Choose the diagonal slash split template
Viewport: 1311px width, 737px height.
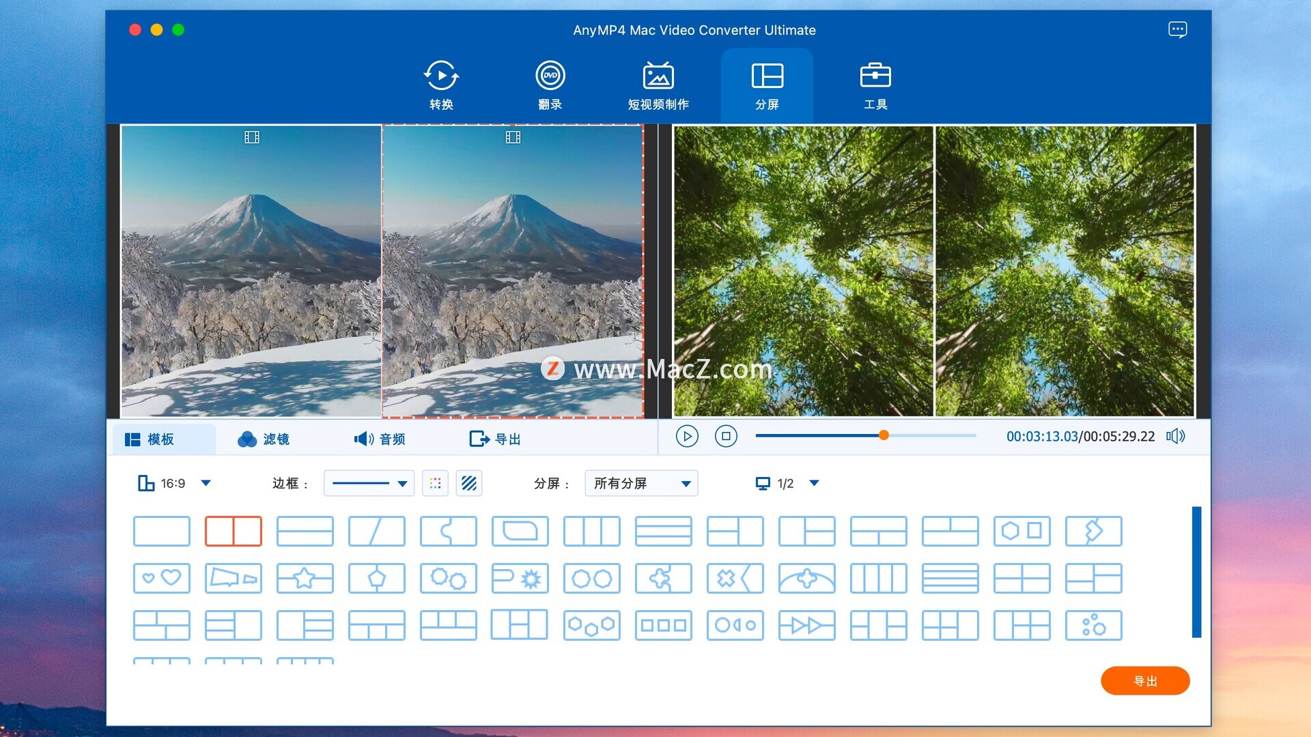[377, 531]
